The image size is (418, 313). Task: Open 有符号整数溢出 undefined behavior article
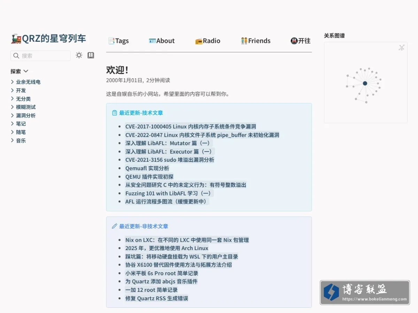[x=186, y=185]
